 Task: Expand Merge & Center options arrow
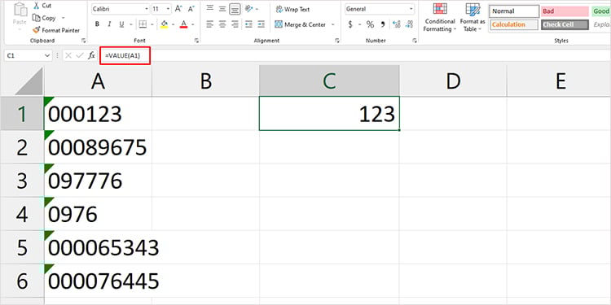332,24
